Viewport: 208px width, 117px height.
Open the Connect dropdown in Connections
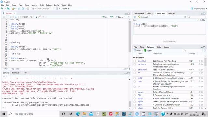pyautogui.click(x=144, y=17)
